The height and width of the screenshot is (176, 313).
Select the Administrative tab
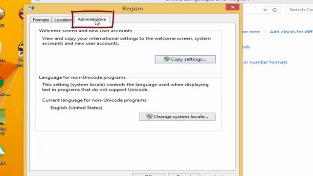[92, 20]
